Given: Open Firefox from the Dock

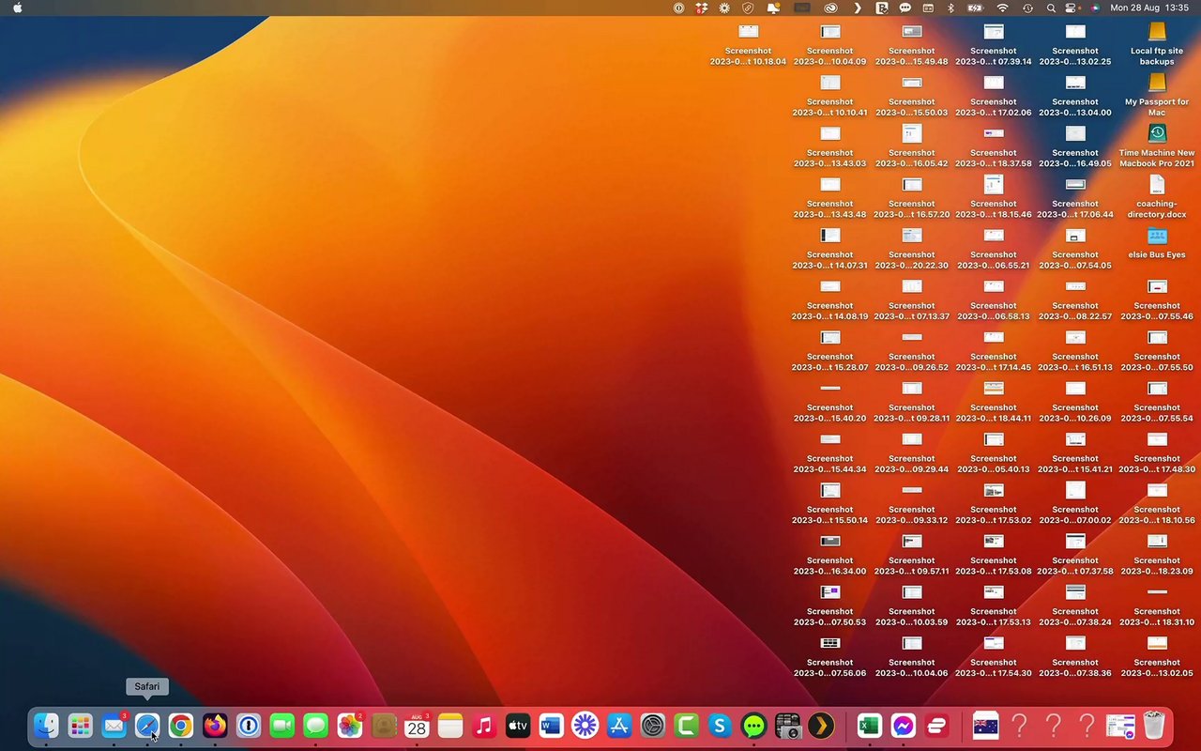Looking at the screenshot, I should tap(215, 726).
